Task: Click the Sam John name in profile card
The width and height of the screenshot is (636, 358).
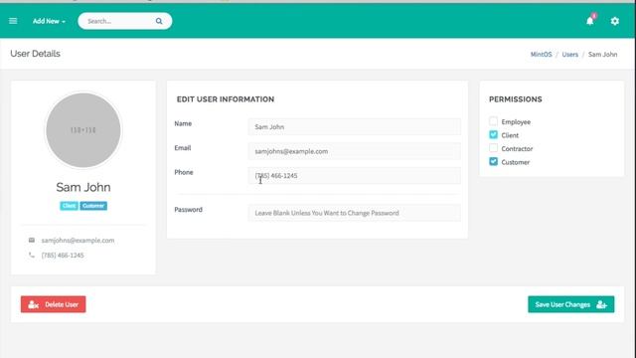Action: pos(83,187)
